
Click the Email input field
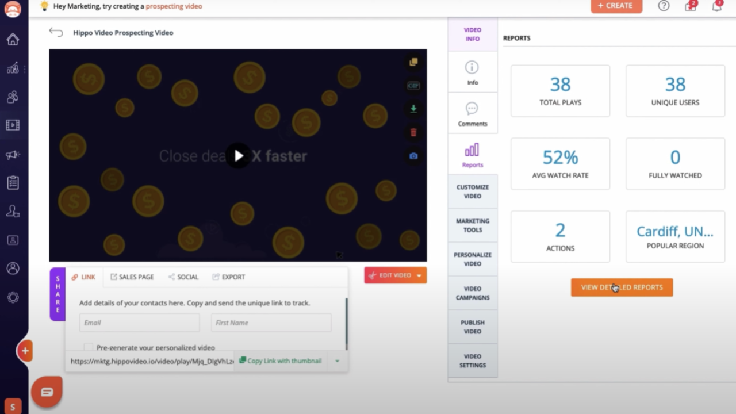140,323
